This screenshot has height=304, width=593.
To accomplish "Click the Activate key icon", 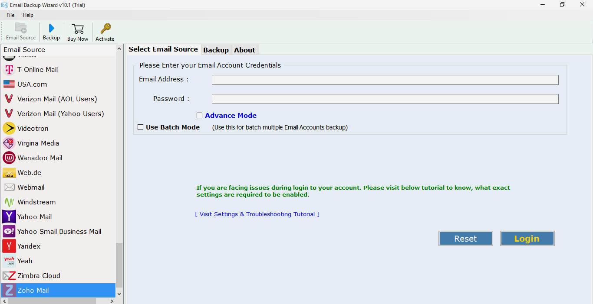I will [x=105, y=29].
